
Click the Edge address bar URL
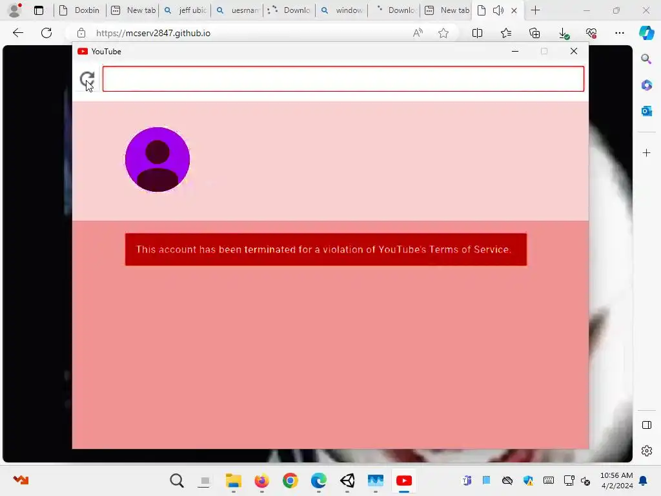(153, 33)
